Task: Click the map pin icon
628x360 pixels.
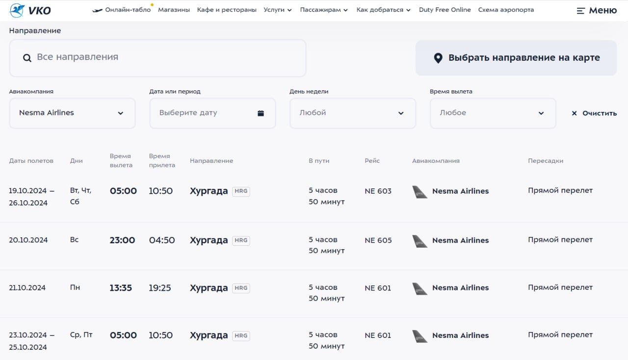Action: tap(438, 58)
